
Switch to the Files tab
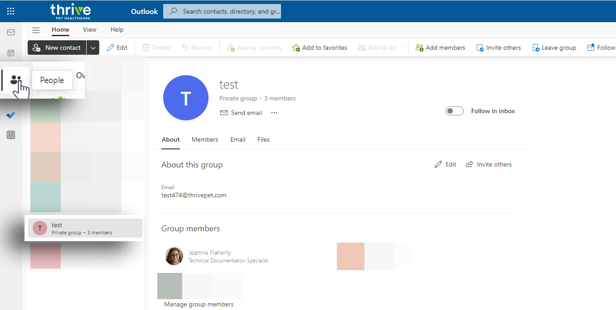[x=263, y=139]
